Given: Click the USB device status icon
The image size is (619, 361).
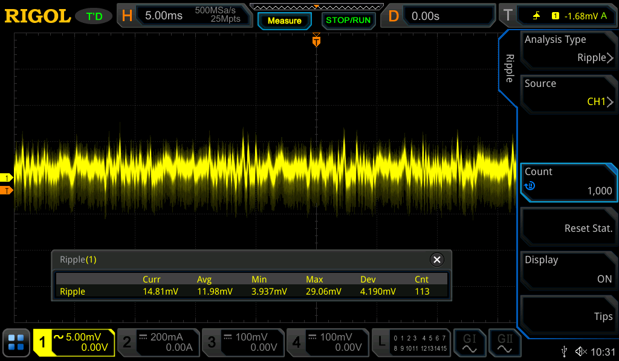Looking at the screenshot, I should (564, 351).
